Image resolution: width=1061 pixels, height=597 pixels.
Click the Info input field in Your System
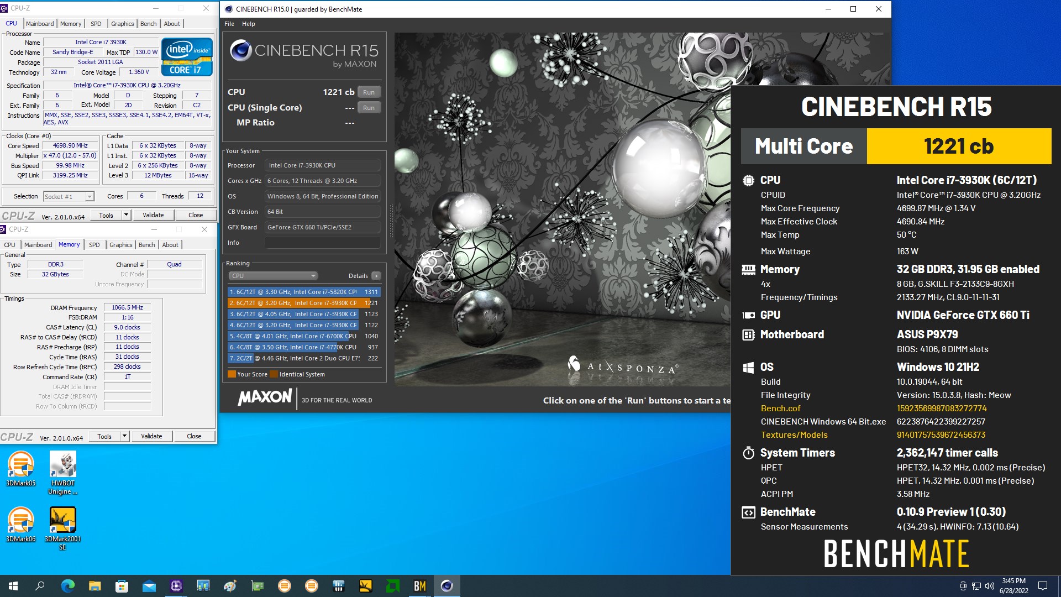tap(323, 243)
